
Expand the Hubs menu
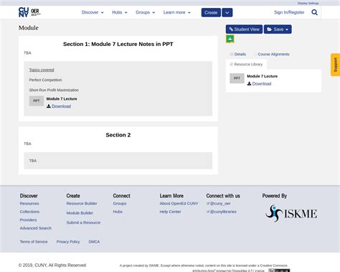click(120, 12)
